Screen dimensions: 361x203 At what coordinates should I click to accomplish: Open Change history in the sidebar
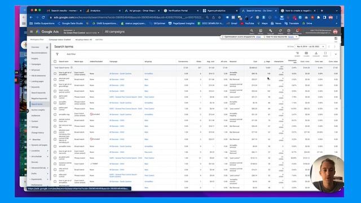(x=38, y=133)
